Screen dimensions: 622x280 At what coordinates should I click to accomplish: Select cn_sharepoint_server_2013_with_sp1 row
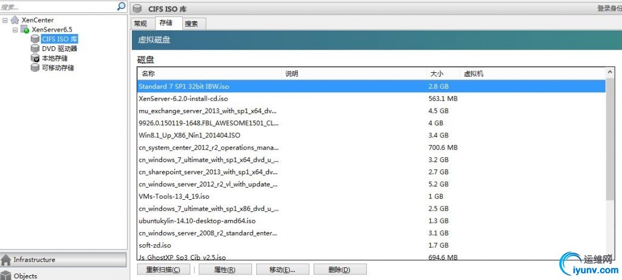point(371,172)
